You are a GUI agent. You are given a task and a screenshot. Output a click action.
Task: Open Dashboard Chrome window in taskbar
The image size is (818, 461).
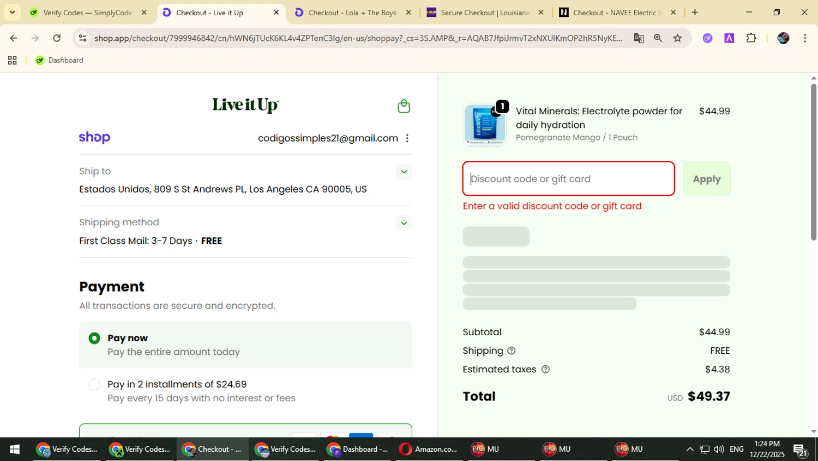pyautogui.click(x=358, y=449)
